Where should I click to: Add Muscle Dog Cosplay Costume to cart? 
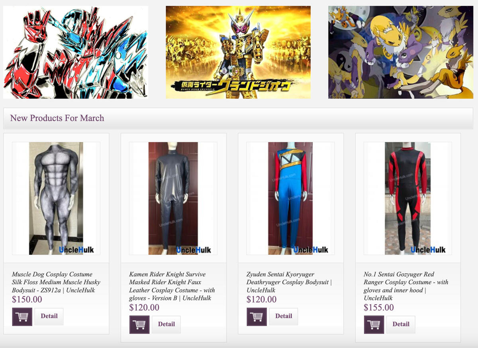22,317
